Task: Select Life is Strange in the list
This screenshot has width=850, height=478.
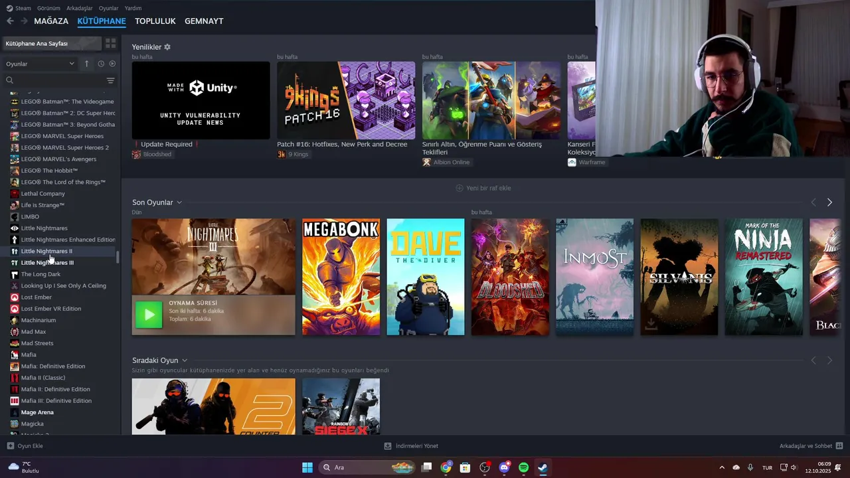Action: 42,205
